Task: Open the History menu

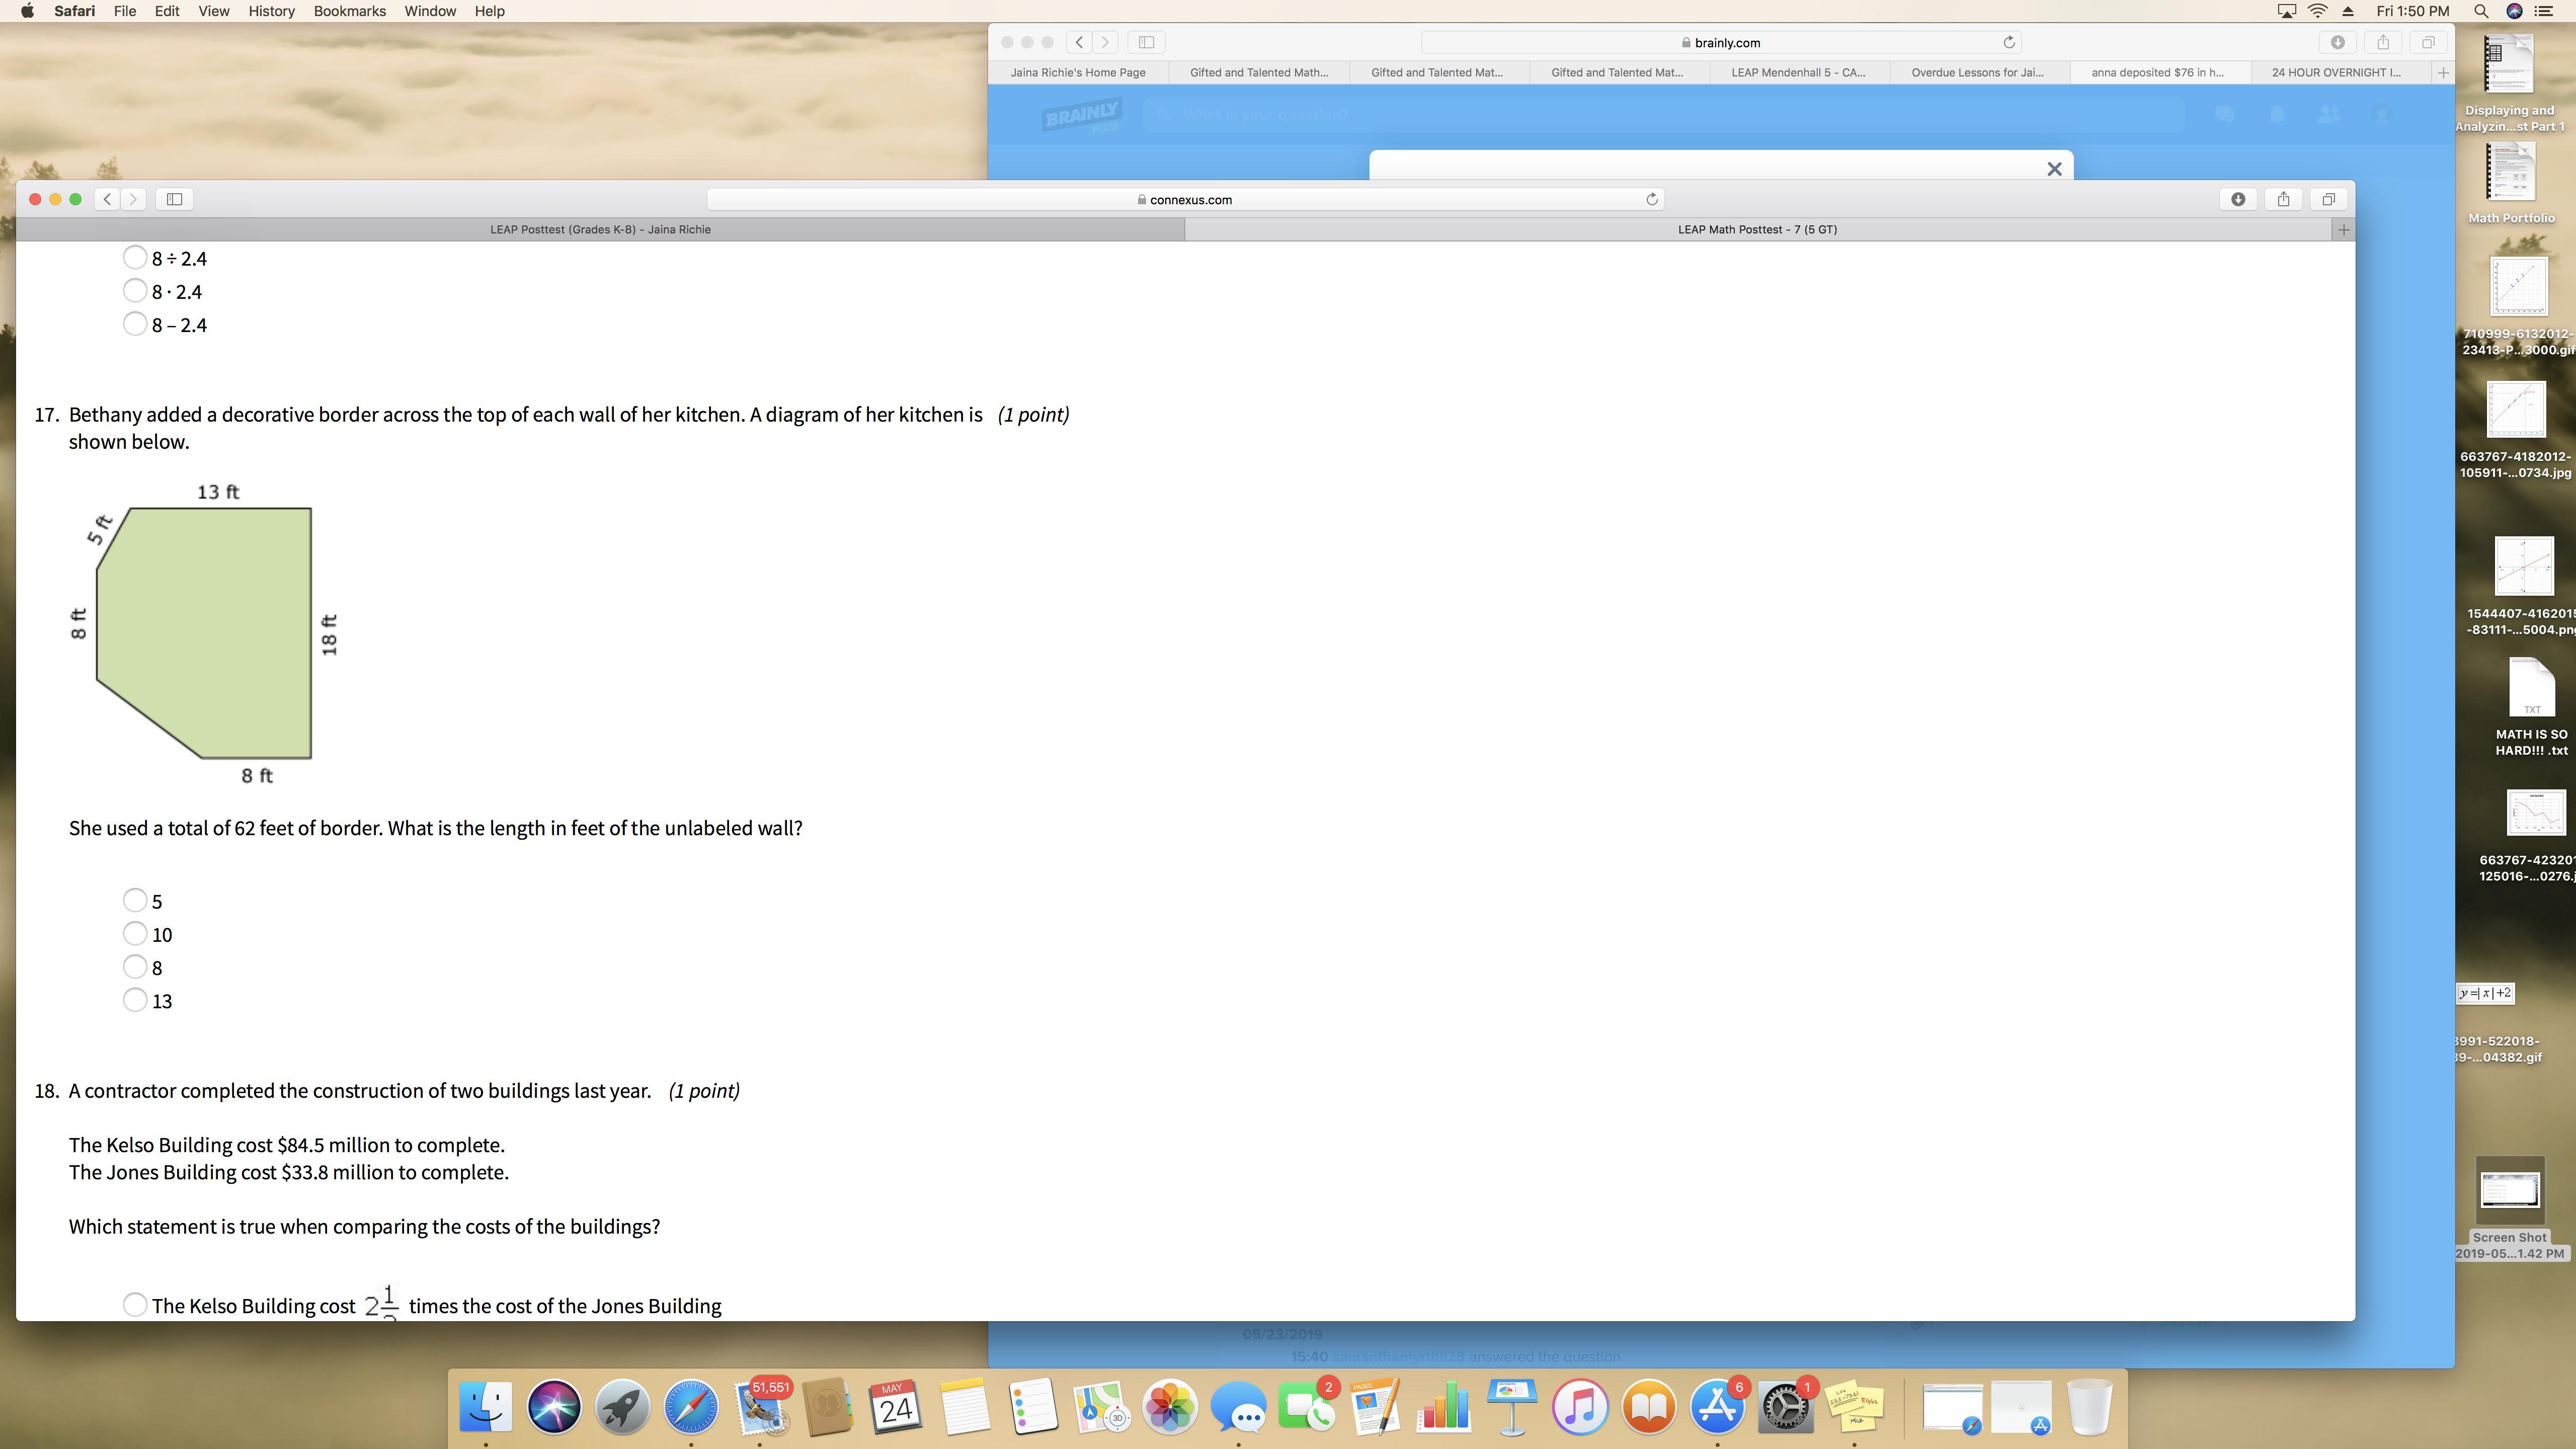Action: click(271, 11)
